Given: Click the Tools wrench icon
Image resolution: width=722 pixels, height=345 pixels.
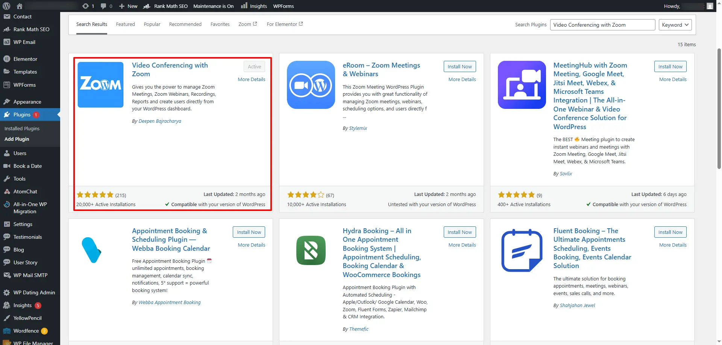Looking at the screenshot, I should point(7,179).
